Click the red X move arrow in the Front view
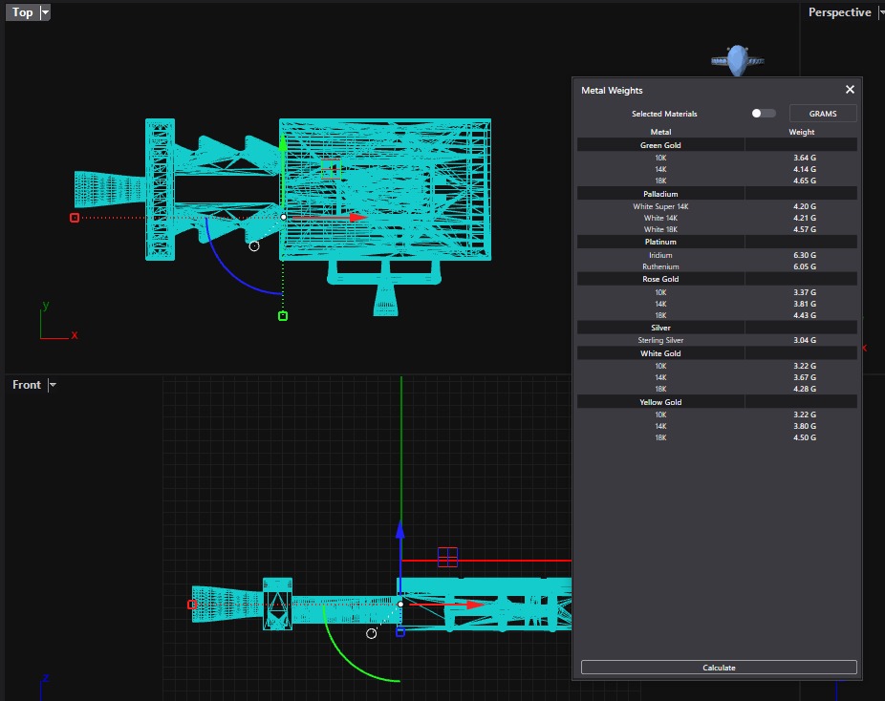Screen dimensions: 885x701 point(475,605)
